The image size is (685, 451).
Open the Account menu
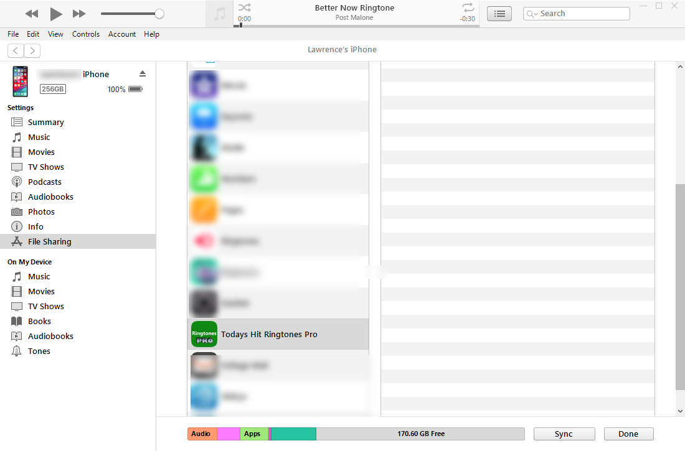pyautogui.click(x=122, y=34)
